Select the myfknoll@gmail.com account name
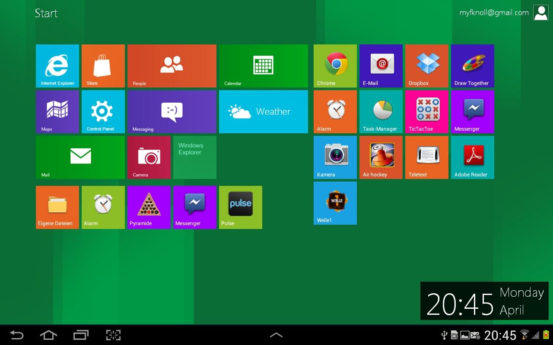This screenshot has height=345, width=553. (x=494, y=13)
